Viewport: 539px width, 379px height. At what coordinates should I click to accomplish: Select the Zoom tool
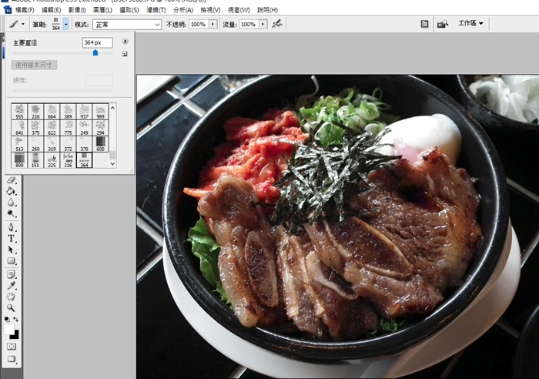pyautogui.click(x=12, y=307)
